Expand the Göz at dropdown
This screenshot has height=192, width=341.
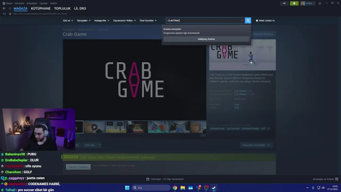pyautogui.click(x=68, y=21)
